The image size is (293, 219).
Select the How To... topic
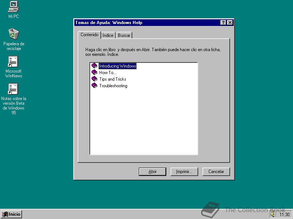(108, 73)
